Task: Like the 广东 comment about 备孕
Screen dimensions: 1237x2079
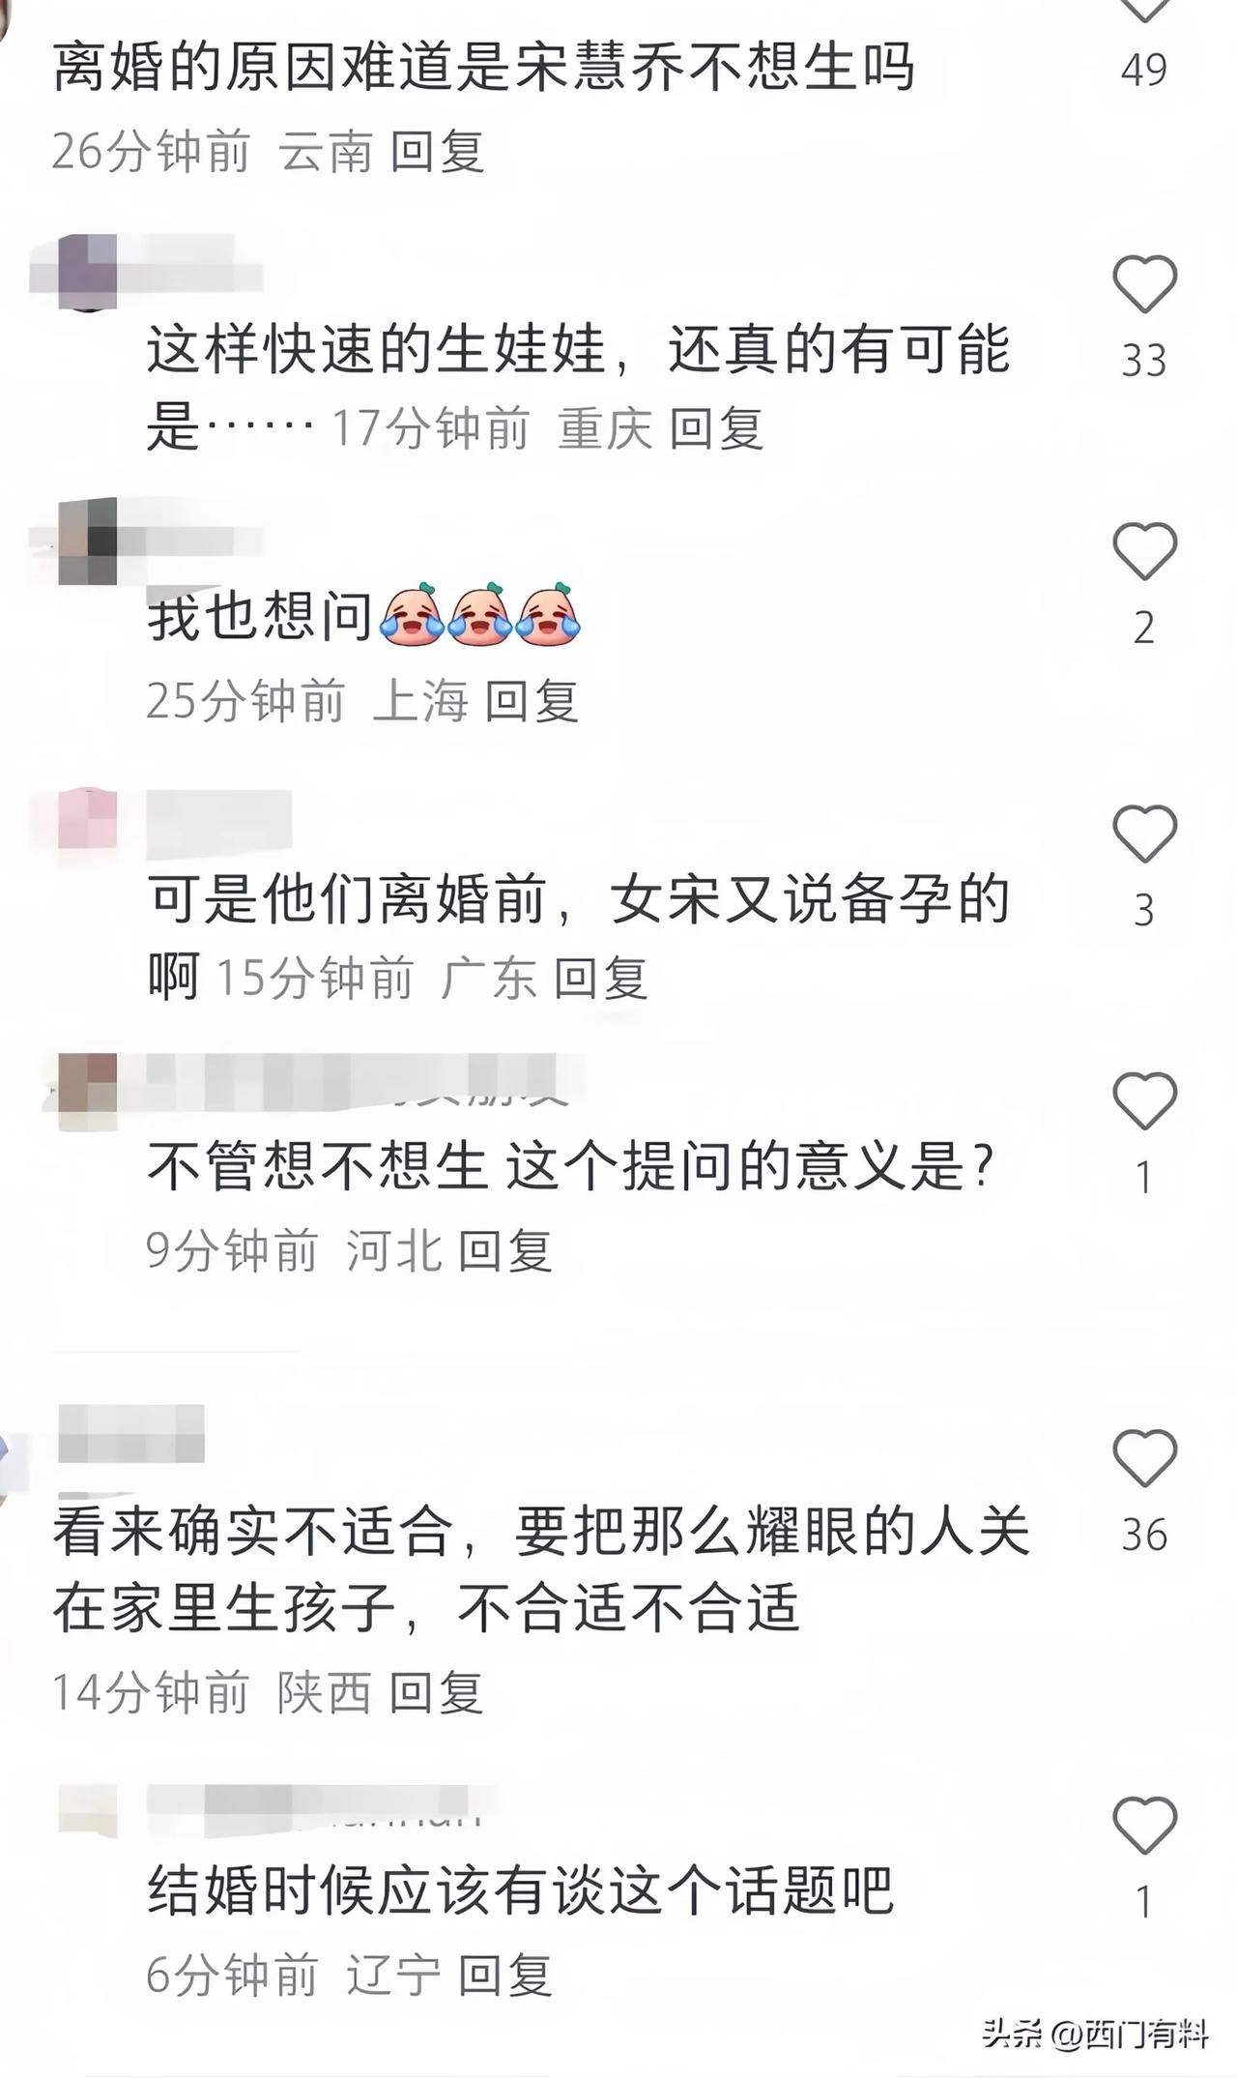Action: pyautogui.click(x=1144, y=834)
